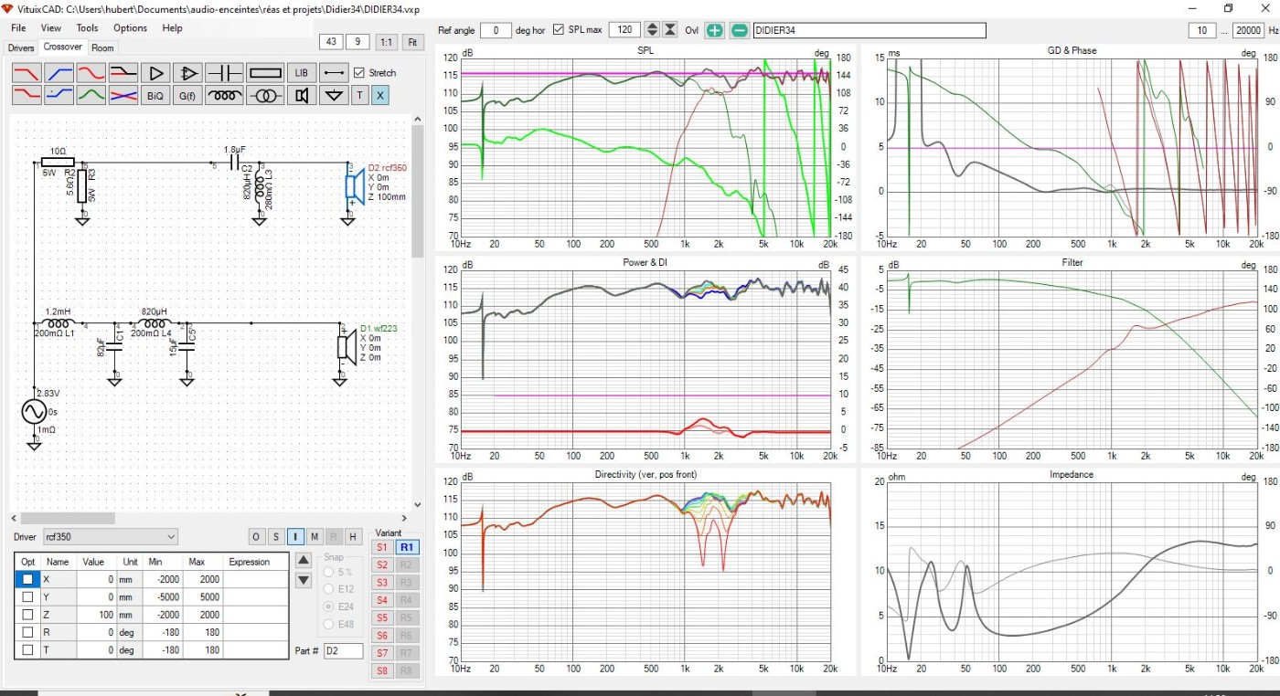
Task: Click the SPL max up/down stepper
Action: click(651, 30)
